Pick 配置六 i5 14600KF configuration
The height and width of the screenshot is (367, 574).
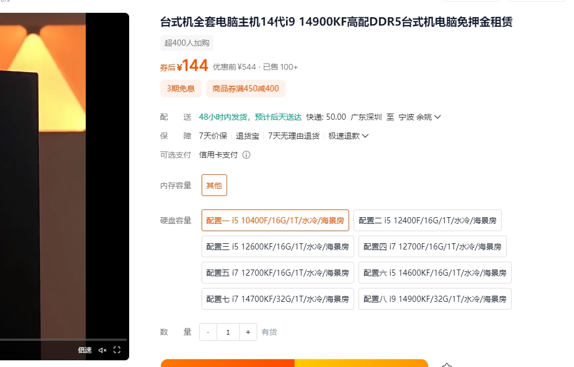(x=434, y=273)
